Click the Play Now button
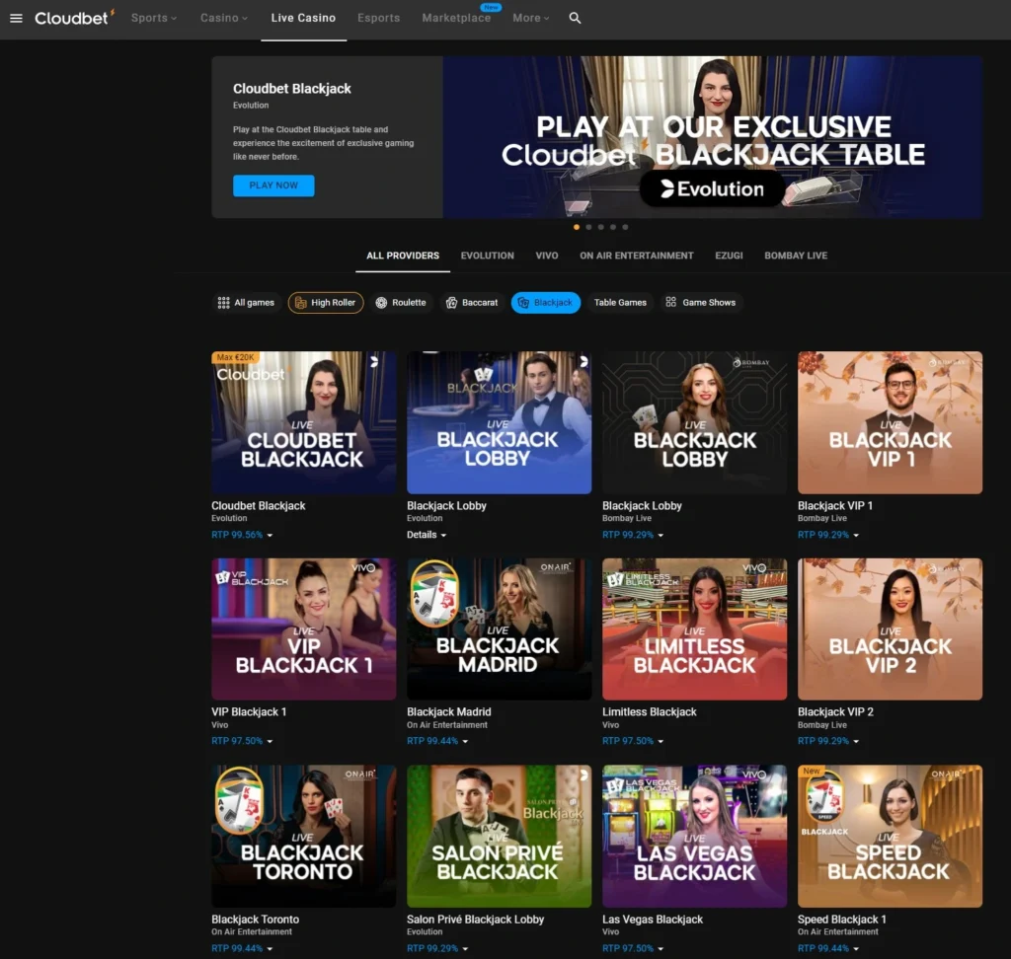The width and height of the screenshot is (1011, 959). [273, 185]
